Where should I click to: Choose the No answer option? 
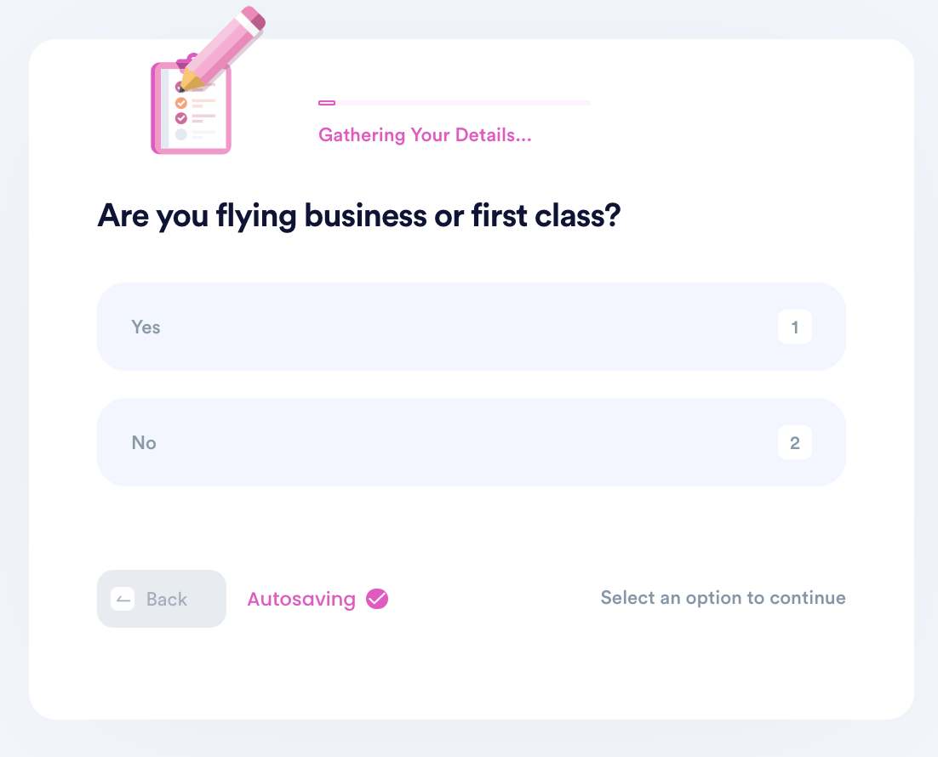(x=471, y=442)
